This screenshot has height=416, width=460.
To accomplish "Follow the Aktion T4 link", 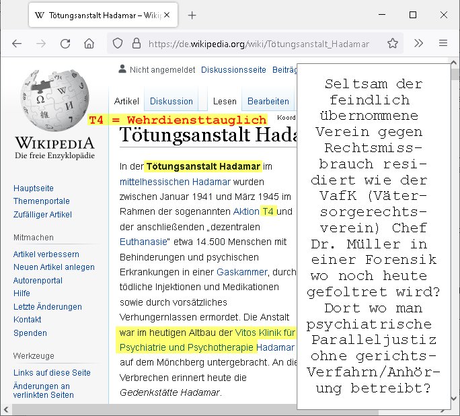I will coord(254,211).
